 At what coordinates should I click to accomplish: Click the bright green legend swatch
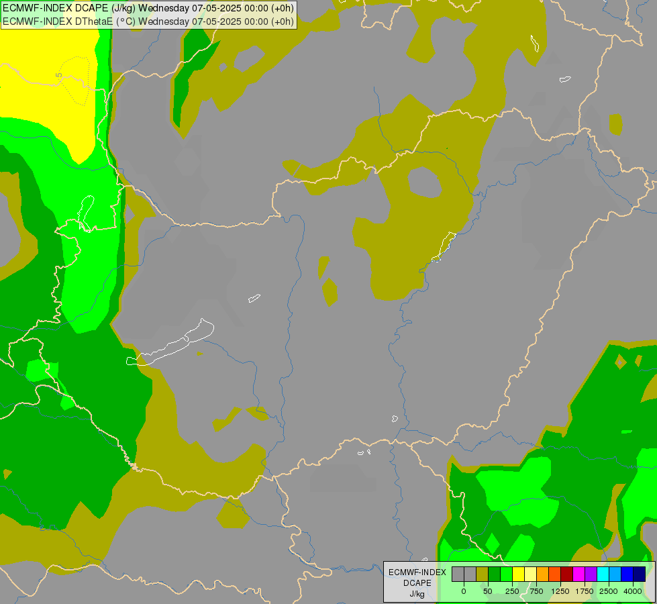(507, 574)
